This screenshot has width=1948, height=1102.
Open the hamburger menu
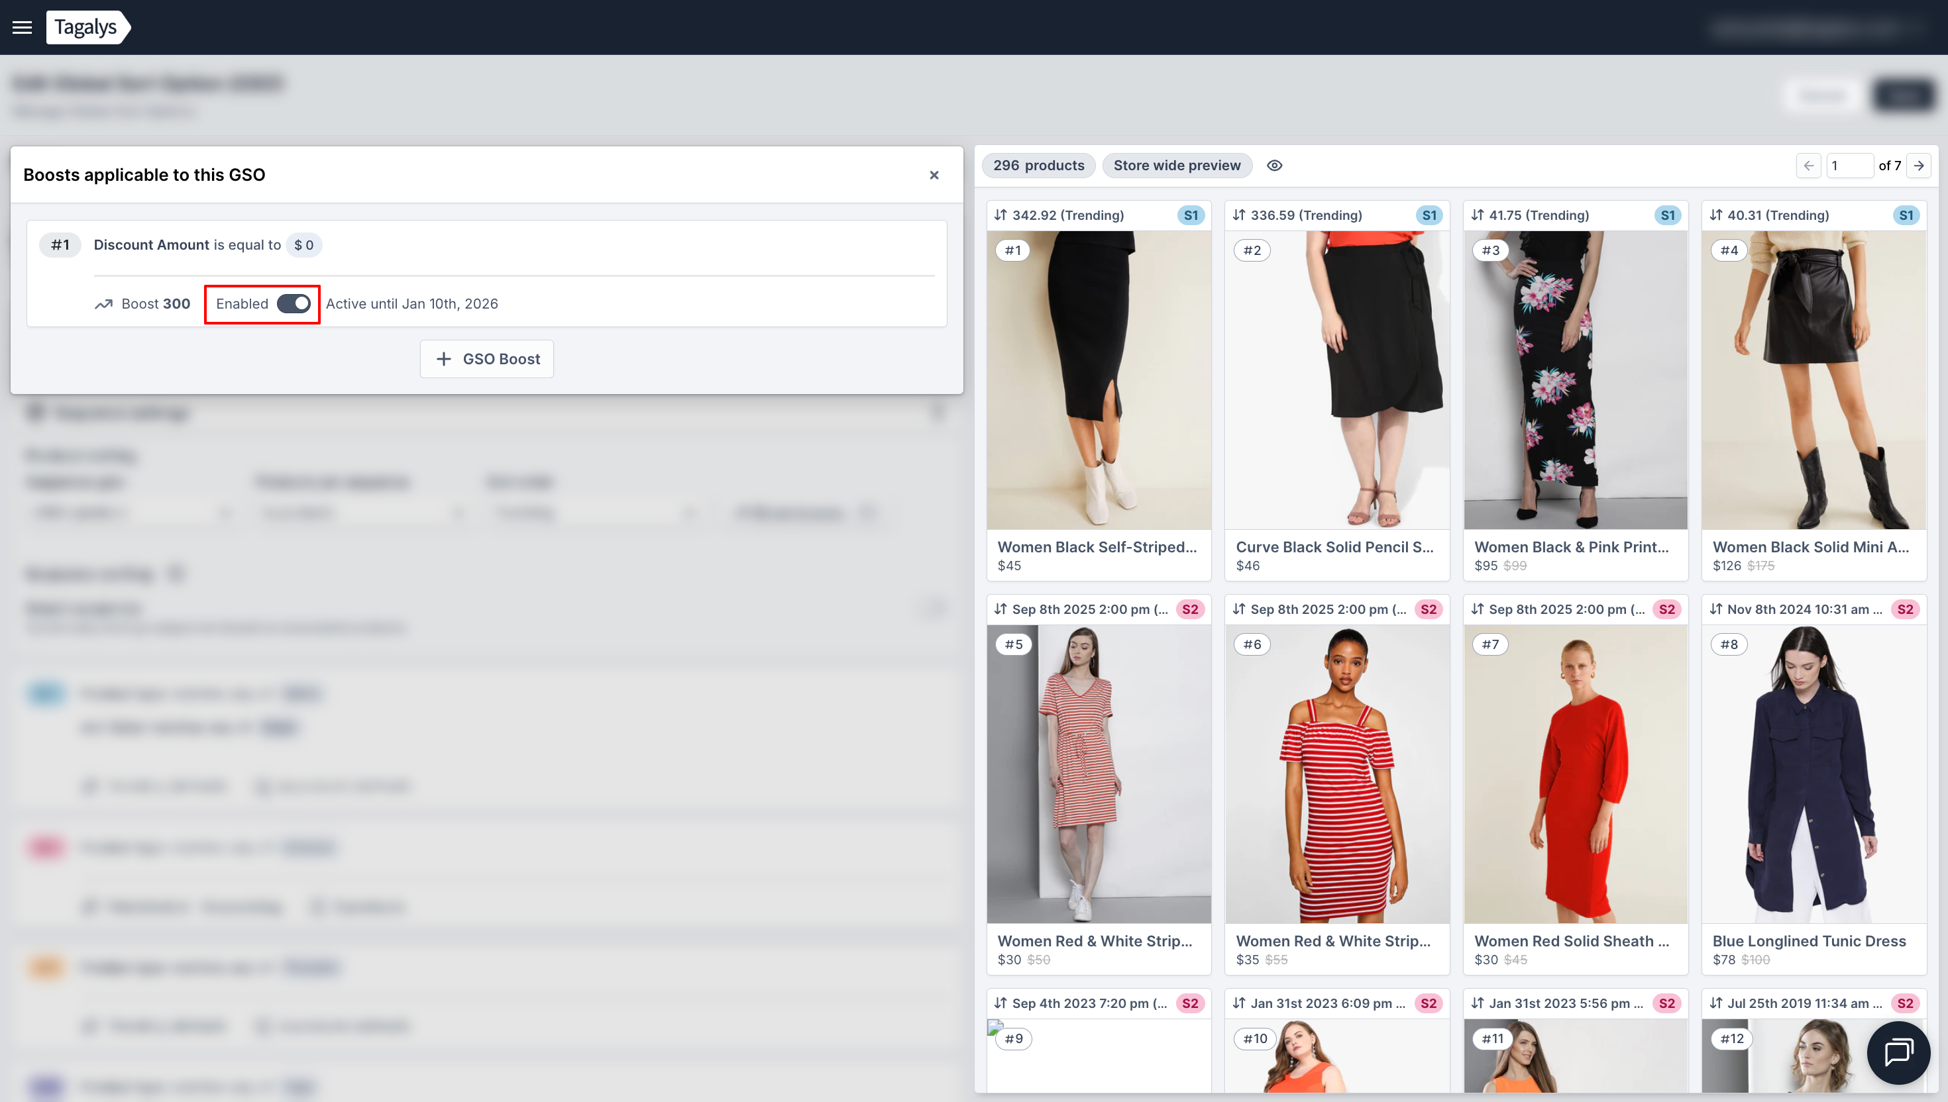click(22, 27)
